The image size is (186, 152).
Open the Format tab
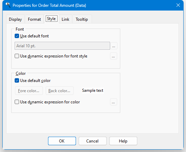[x=34, y=19]
